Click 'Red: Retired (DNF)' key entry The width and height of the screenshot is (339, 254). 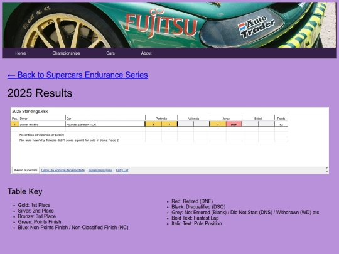coord(192,201)
